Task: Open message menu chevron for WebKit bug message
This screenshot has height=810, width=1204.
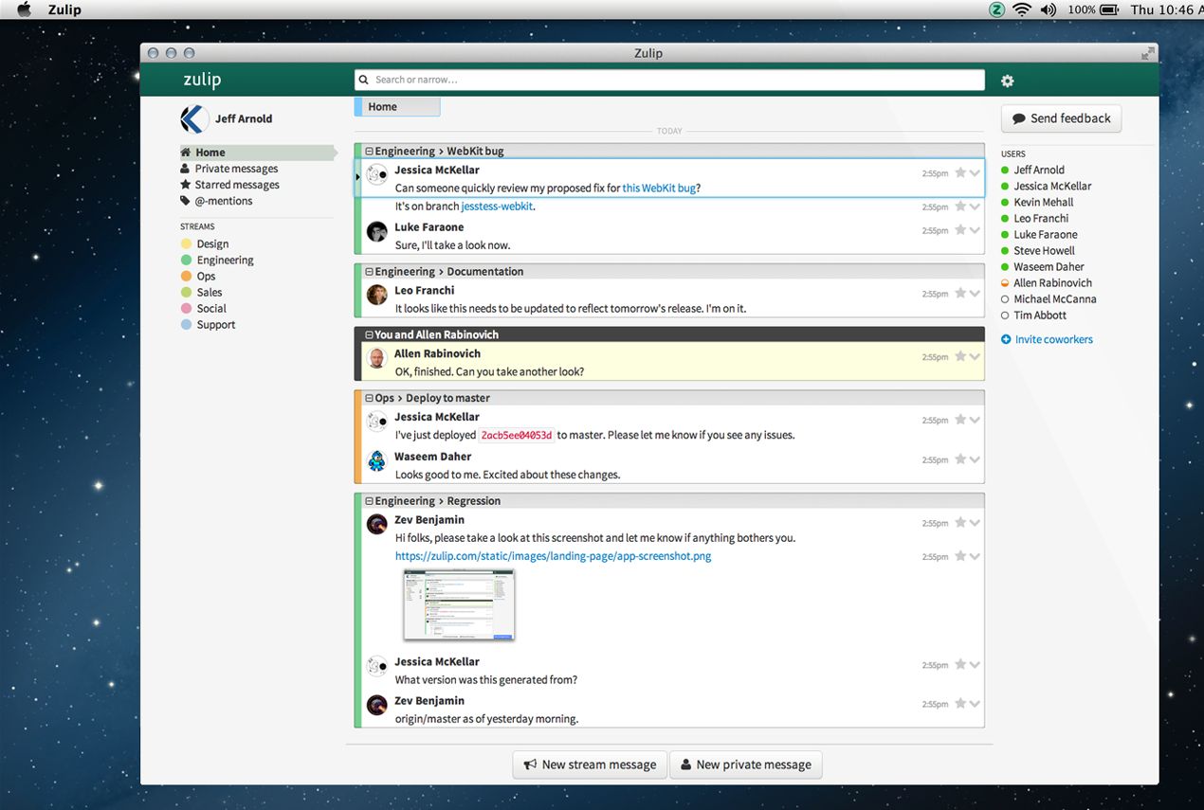Action: point(975,173)
